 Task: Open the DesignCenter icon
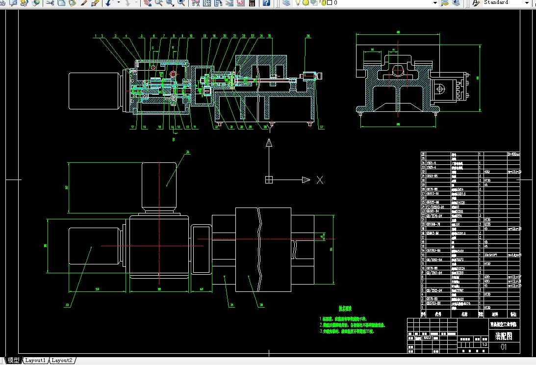207,3
